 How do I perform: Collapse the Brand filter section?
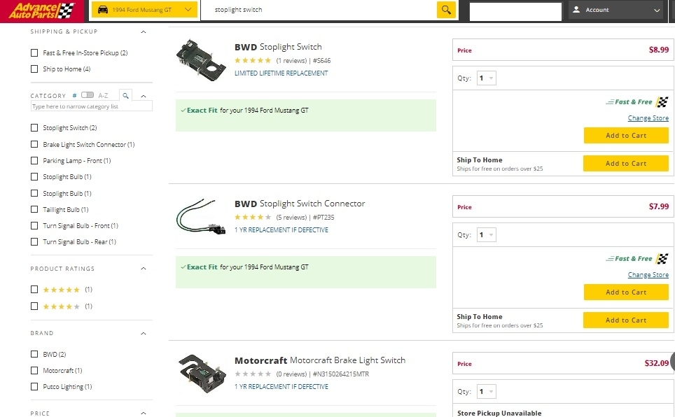point(144,334)
